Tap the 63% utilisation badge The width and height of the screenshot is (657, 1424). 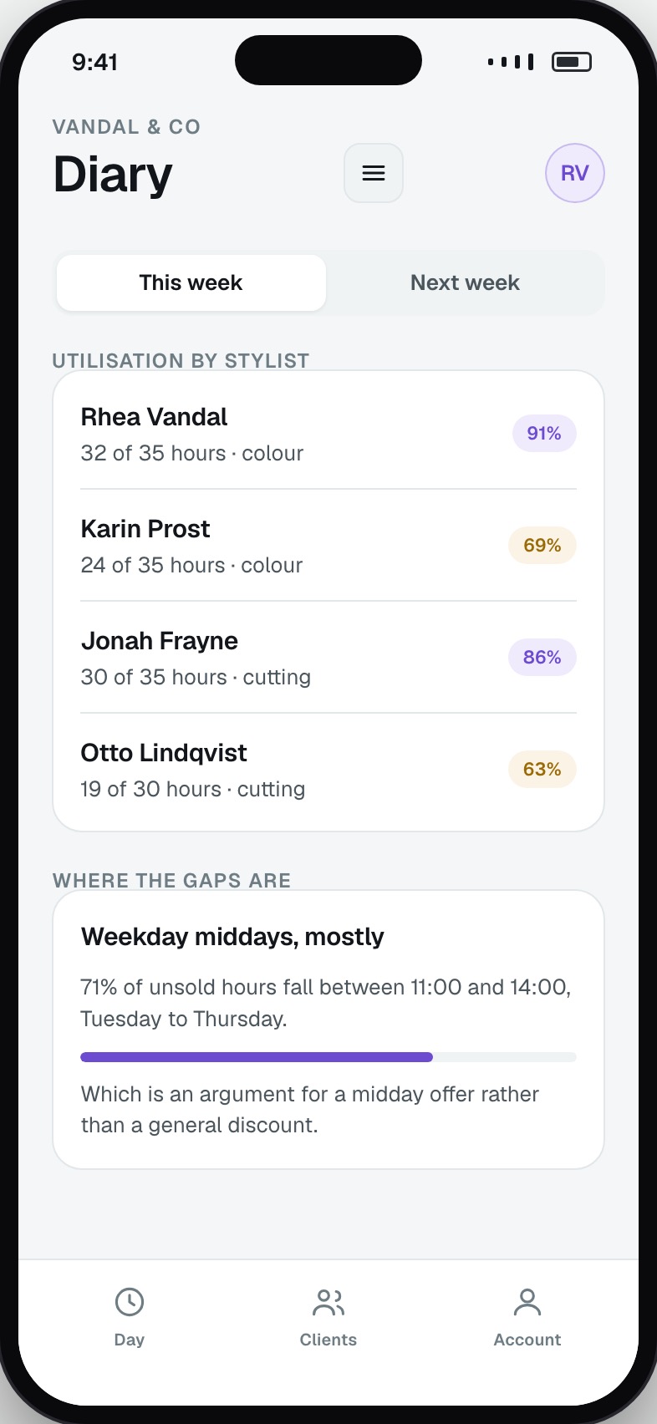[542, 770]
